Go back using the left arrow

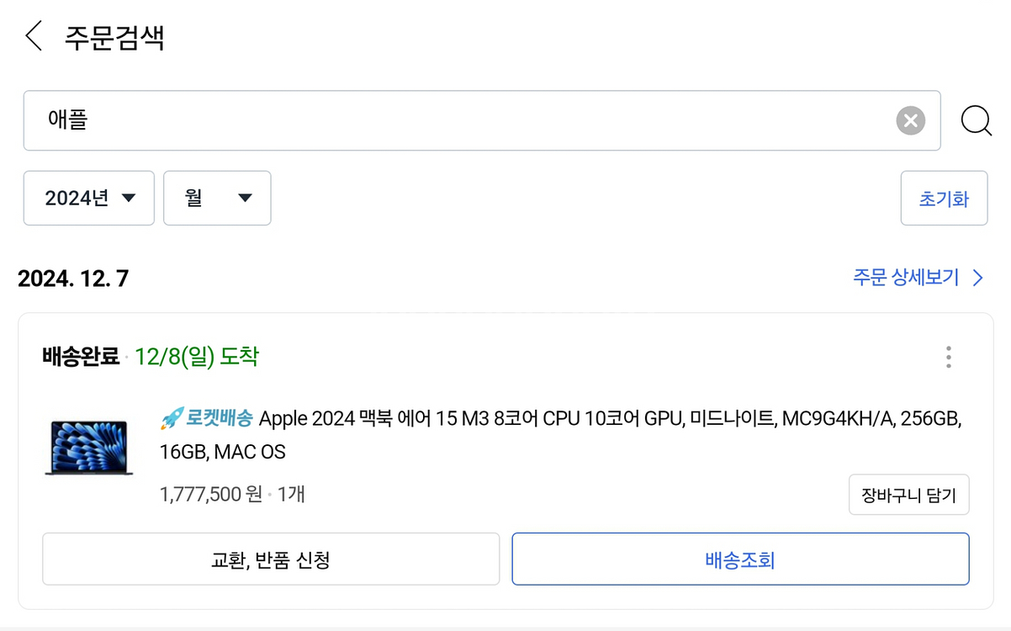34,37
